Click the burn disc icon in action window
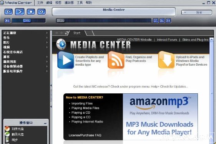The height and width of the screenshot is (144, 216). [7, 129]
